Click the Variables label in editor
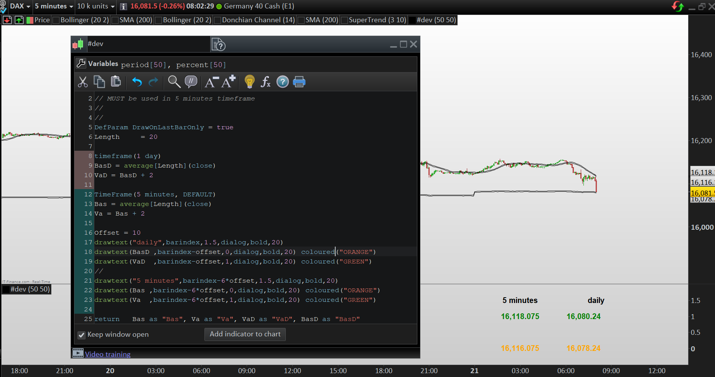The width and height of the screenshot is (715, 377). pos(103,64)
